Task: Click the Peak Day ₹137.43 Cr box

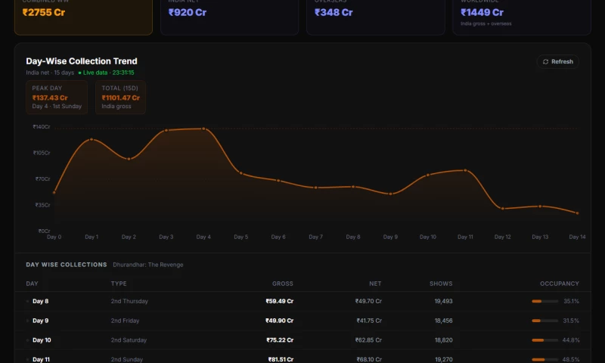Action: [x=57, y=98]
